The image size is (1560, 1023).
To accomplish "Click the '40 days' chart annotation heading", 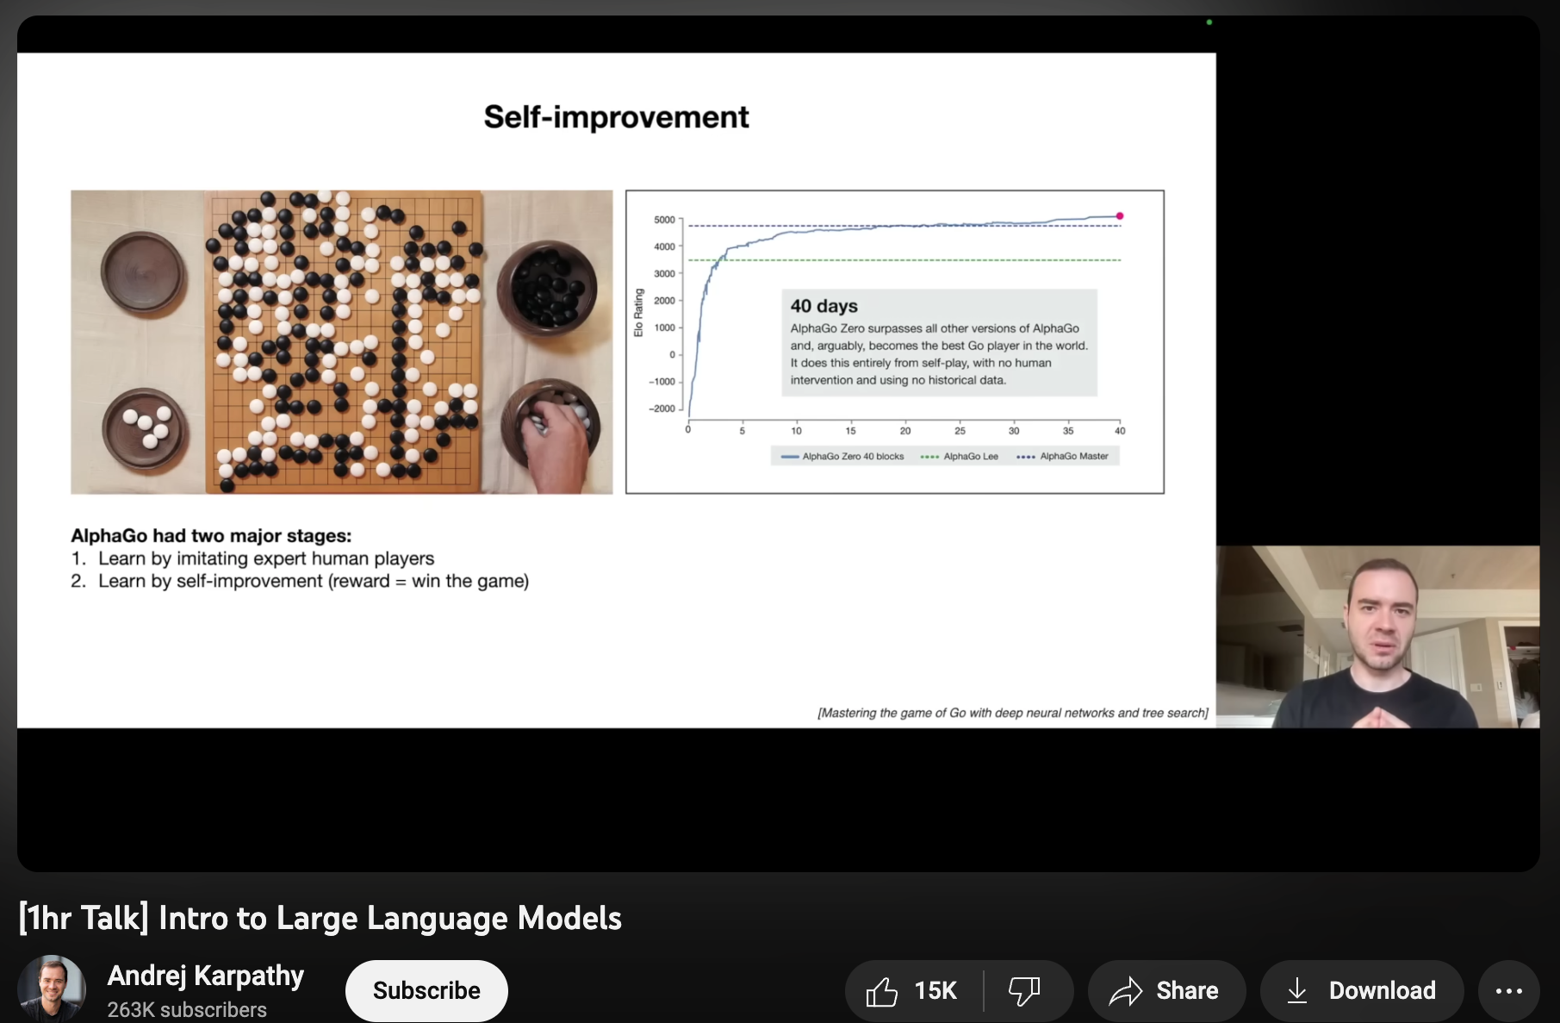I will 824,306.
